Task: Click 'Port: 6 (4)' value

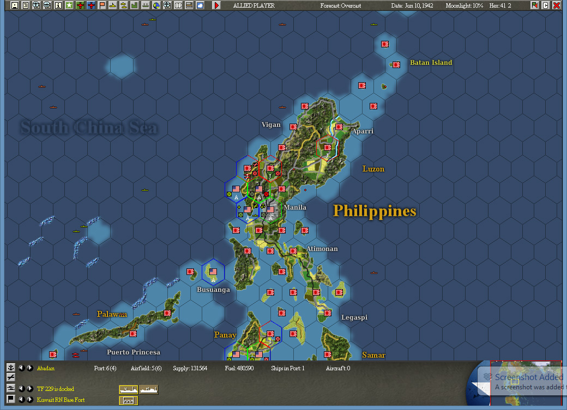Action: 105,369
